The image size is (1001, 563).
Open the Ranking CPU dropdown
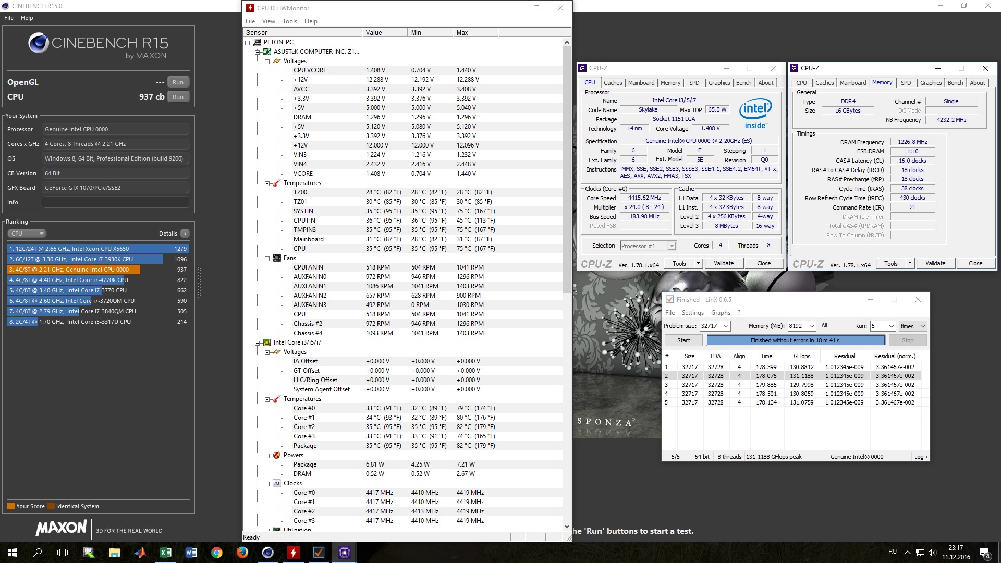27,234
